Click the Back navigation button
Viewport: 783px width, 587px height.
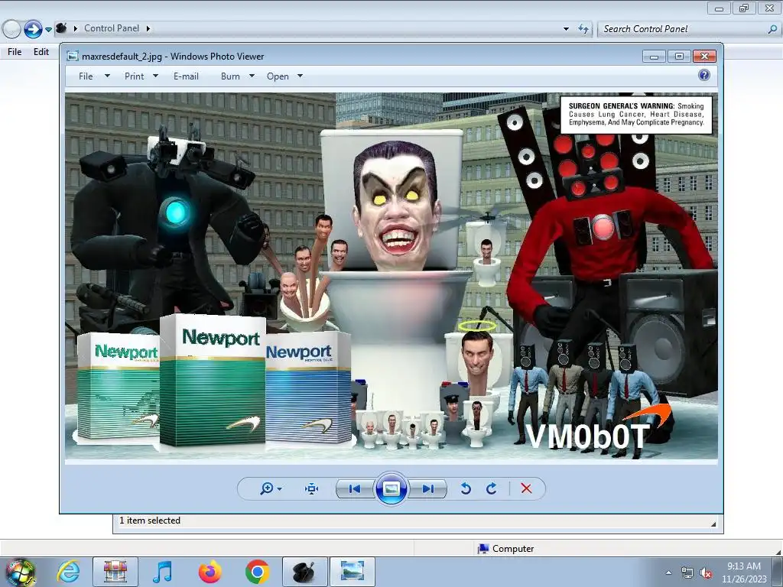(x=11, y=29)
